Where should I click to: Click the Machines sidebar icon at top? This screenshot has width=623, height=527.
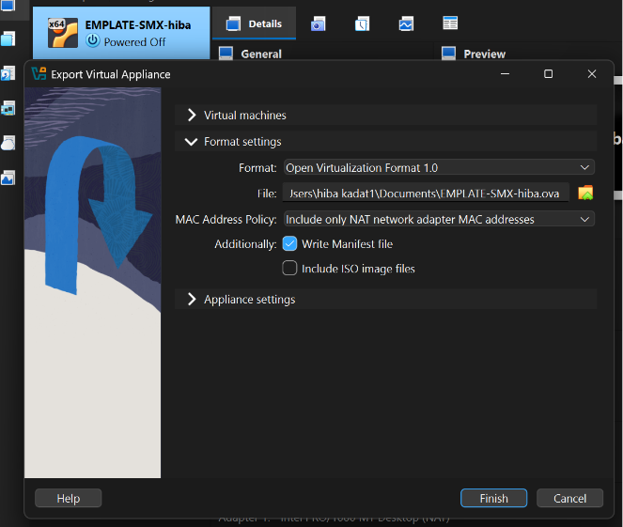(8, 6)
